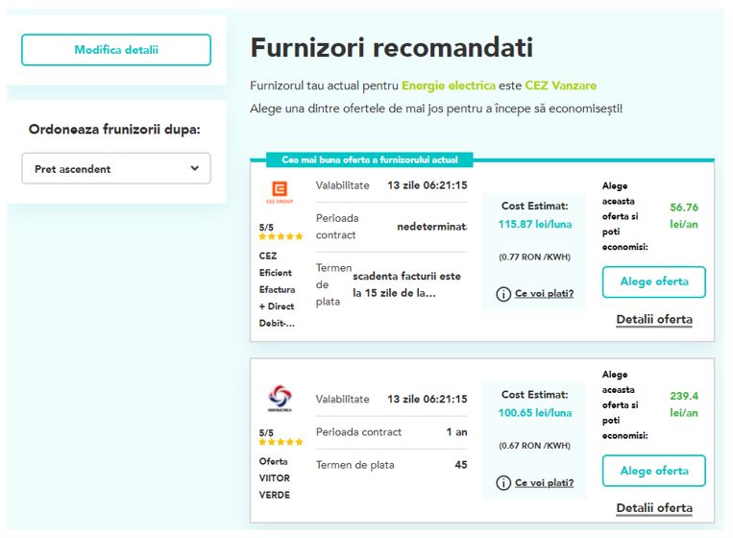Click the Cea mai buna oferta banner
This screenshot has height=538, width=733.
[362, 159]
